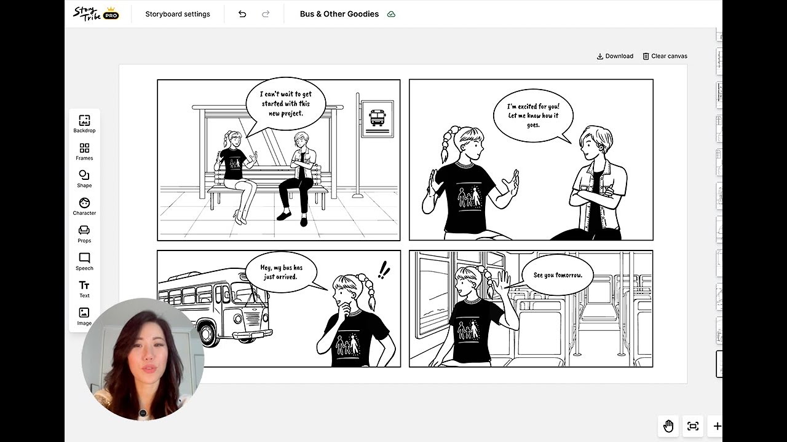Open Storyboard settings
The height and width of the screenshot is (442, 787).
pyautogui.click(x=178, y=14)
